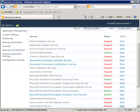Go to Application Management
The height and width of the screenshot is (112, 140).
15,31
